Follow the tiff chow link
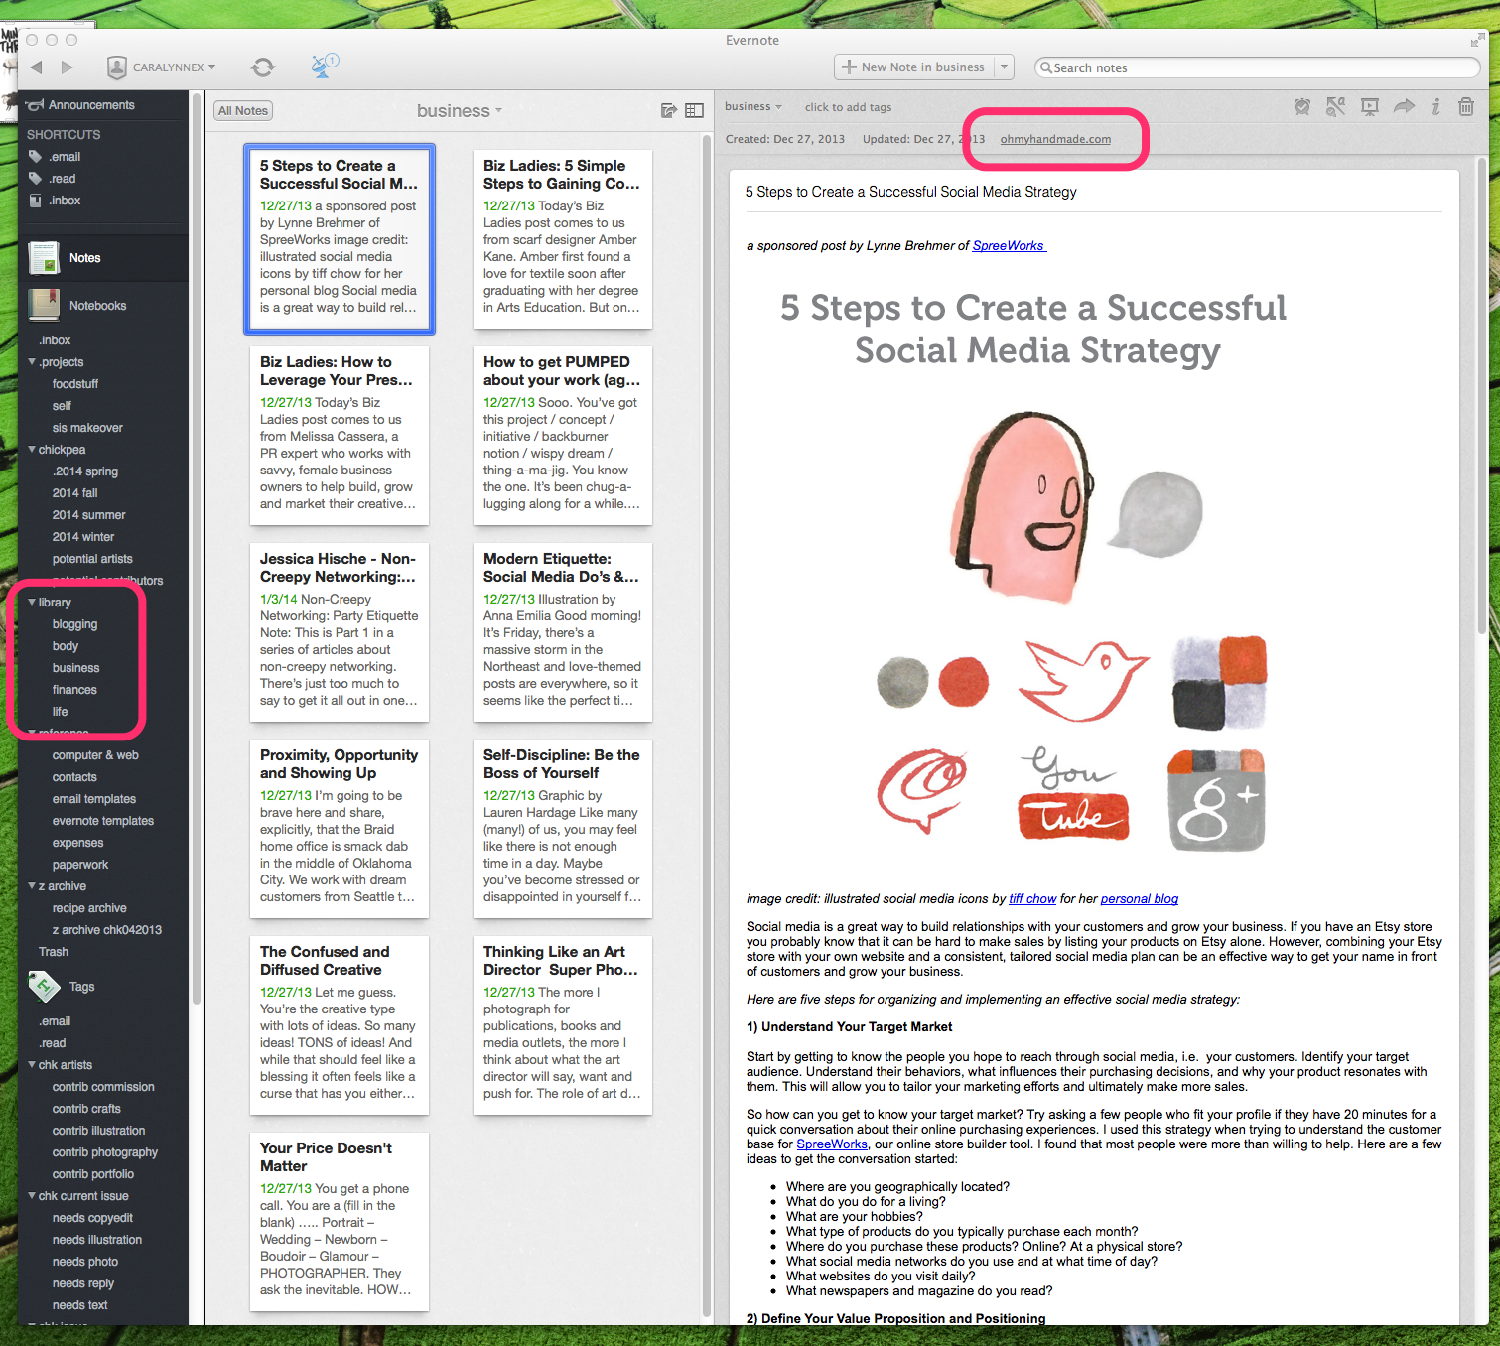 pos(1032,899)
